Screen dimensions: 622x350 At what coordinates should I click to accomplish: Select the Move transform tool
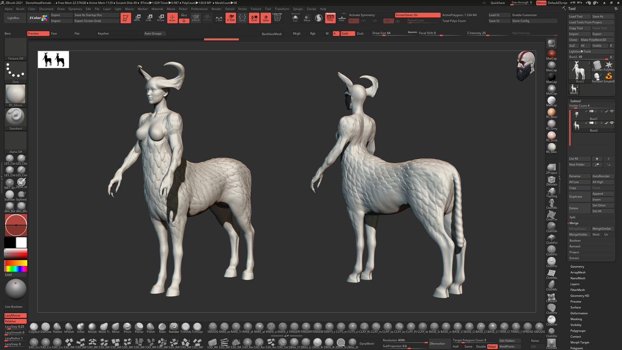click(x=137, y=18)
